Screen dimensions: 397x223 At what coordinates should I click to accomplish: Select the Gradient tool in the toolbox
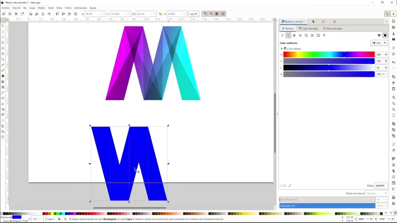point(3,81)
